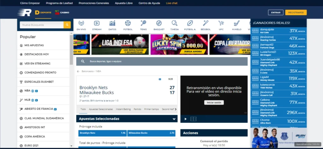Toggle the Milwaukee Bucks 2.70 bet selection
This screenshot has height=149, width=323.
(x=151, y=133)
